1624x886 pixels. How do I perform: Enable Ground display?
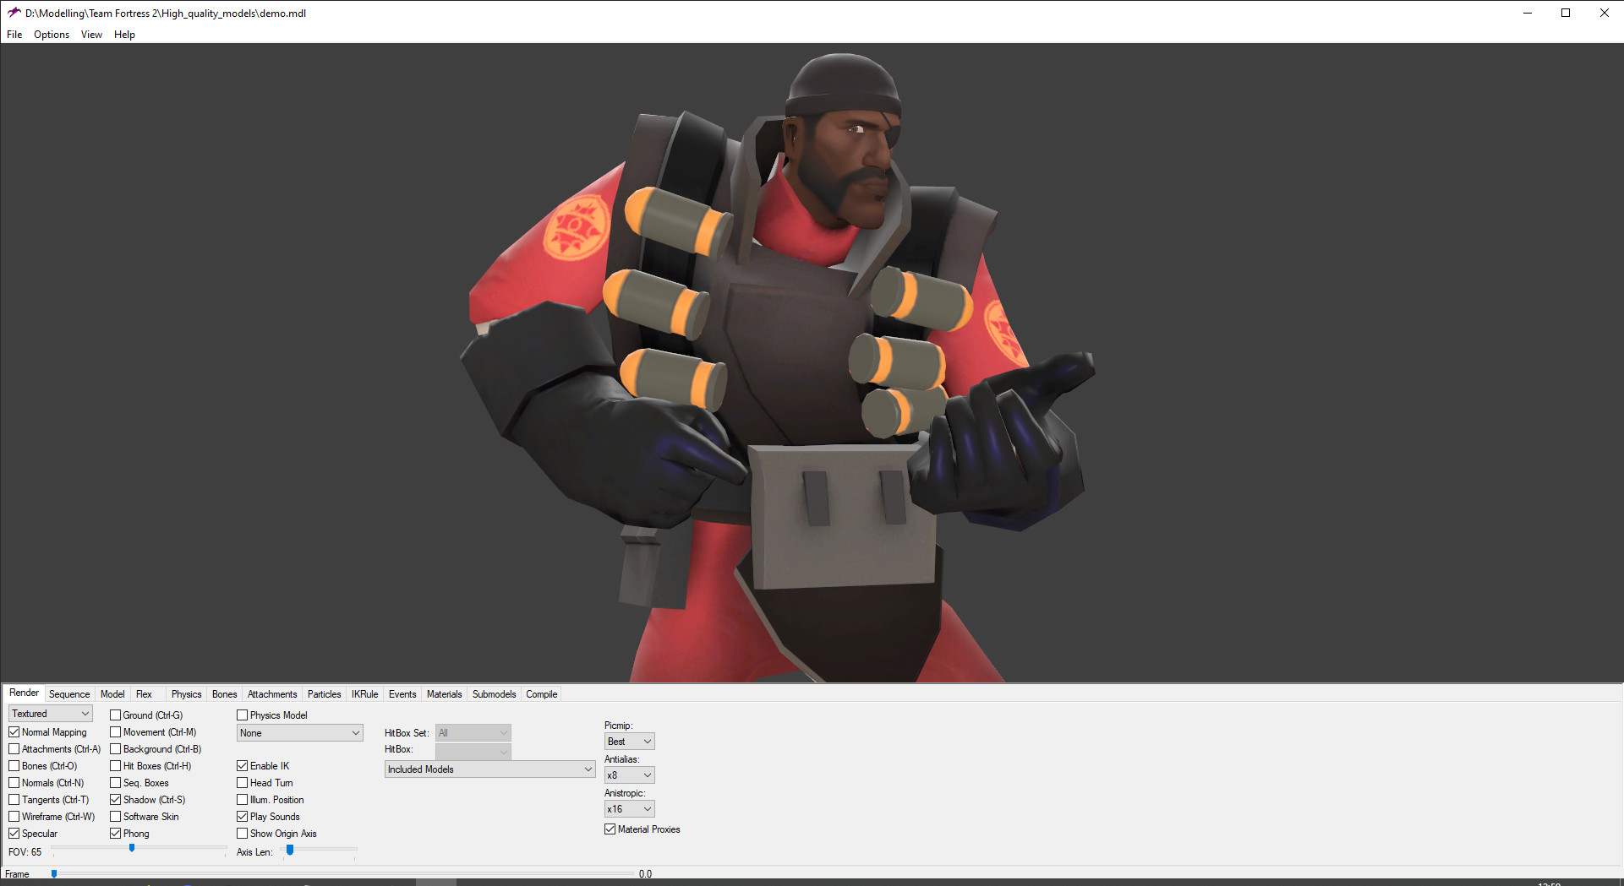[x=115, y=715]
